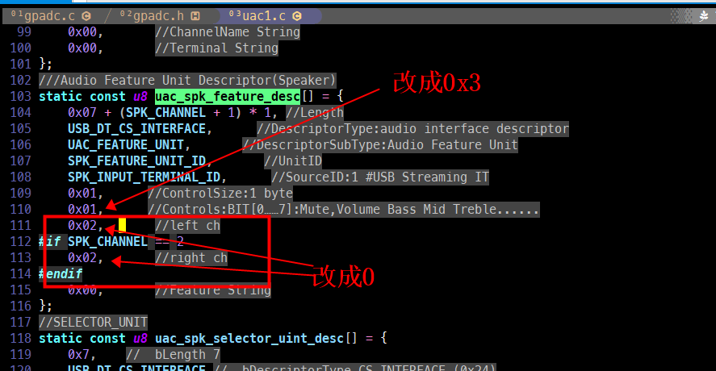The image size is (716, 371).
Task: Click SPK_CHANNEL in the Length expression line
Action: (165, 112)
